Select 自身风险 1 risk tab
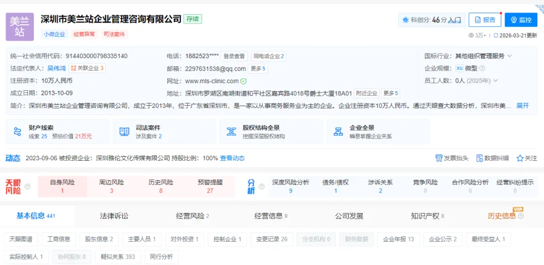Screen dimensions: 544x265 (x=62, y=186)
